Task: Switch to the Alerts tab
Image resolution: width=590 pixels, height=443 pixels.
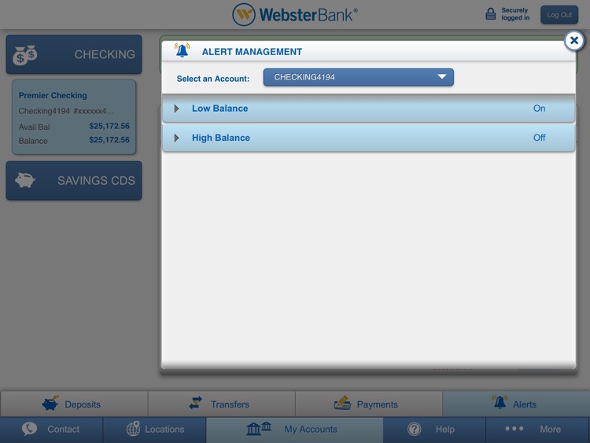Action: [516, 404]
